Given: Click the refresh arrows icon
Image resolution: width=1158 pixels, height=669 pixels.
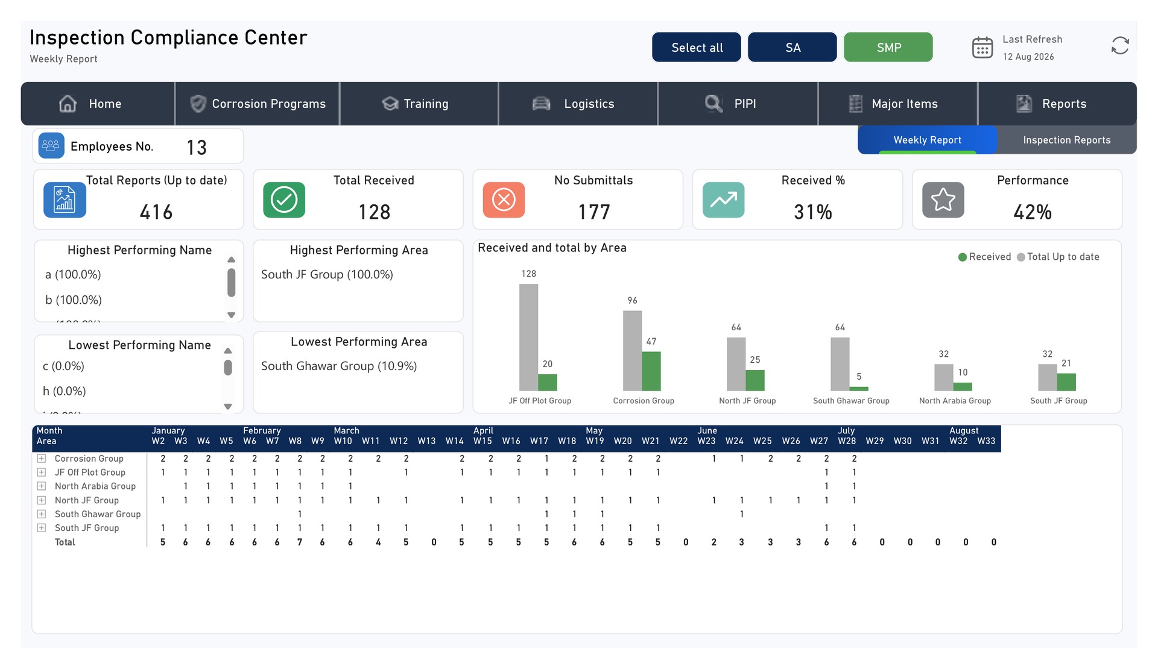Looking at the screenshot, I should (x=1120, y=46).
